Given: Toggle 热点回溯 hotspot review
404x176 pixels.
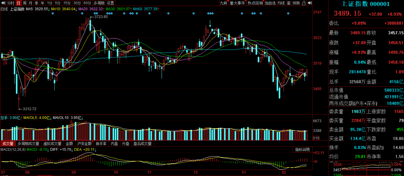Looking at the screenshot, I should (x=255, y=3).
